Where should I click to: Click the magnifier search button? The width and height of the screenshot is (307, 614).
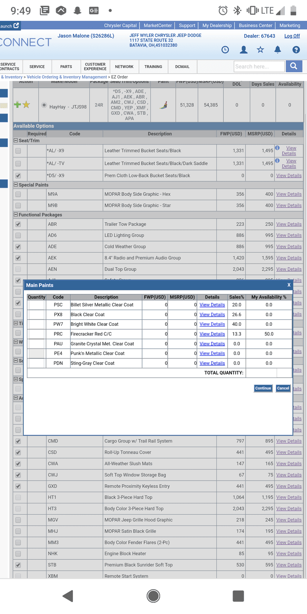[294, 66]
